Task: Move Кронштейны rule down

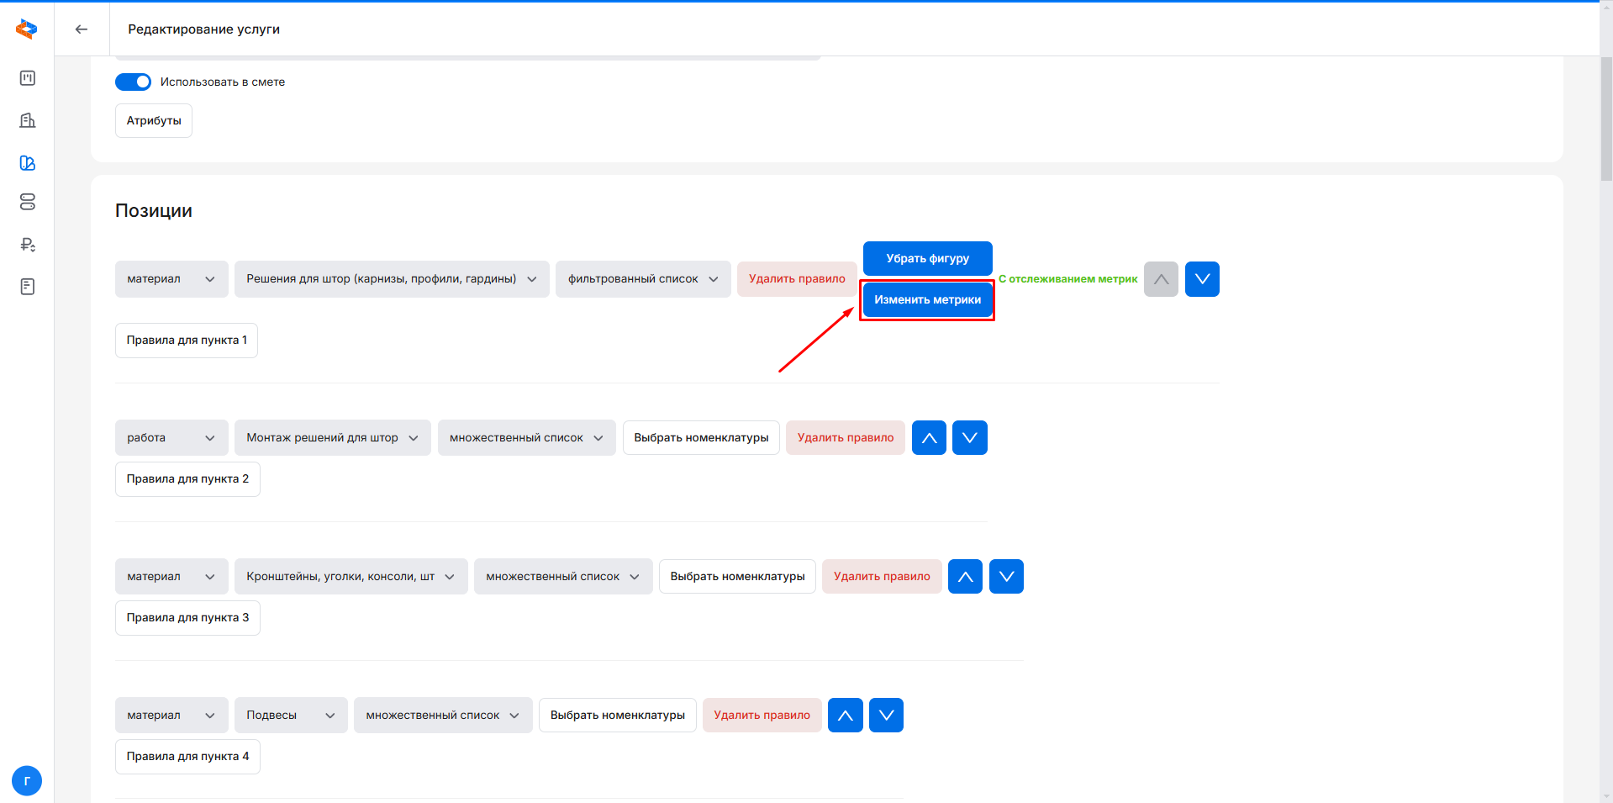Action: 1006,577
